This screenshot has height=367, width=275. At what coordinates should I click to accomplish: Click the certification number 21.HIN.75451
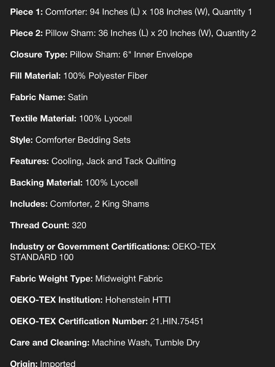click(177, 321)
